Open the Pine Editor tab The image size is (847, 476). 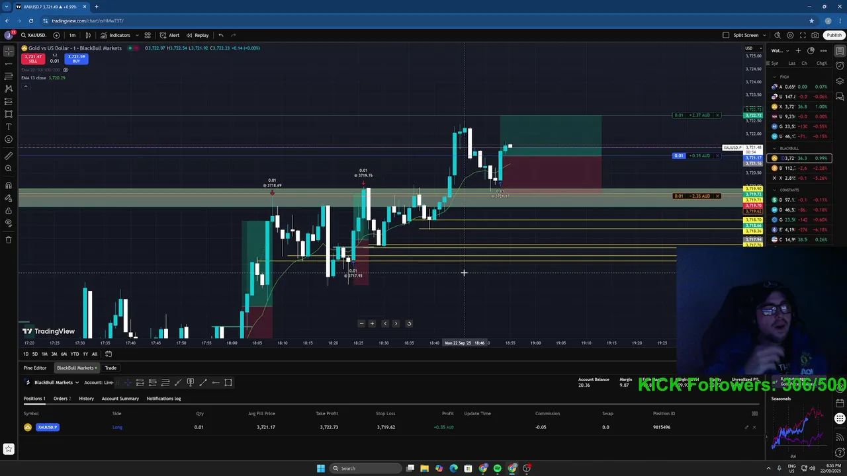point(35,368)
